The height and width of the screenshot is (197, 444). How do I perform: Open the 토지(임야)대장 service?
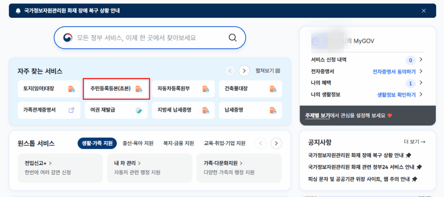coord(49,89)
